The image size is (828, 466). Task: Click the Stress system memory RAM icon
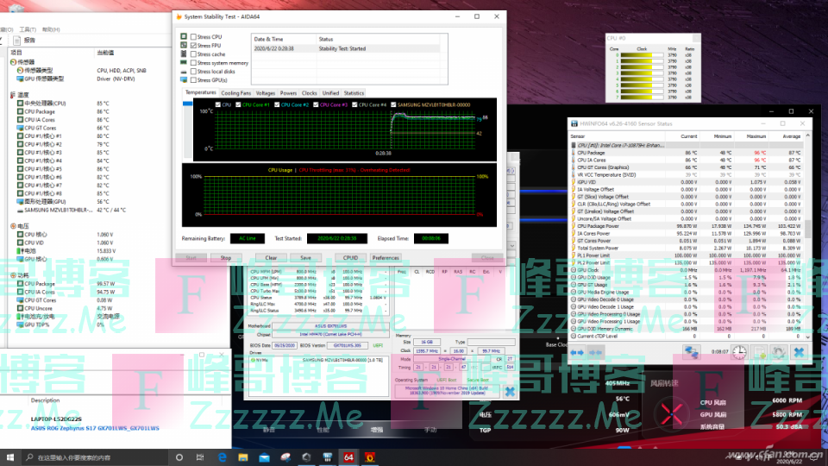point(184,62)
